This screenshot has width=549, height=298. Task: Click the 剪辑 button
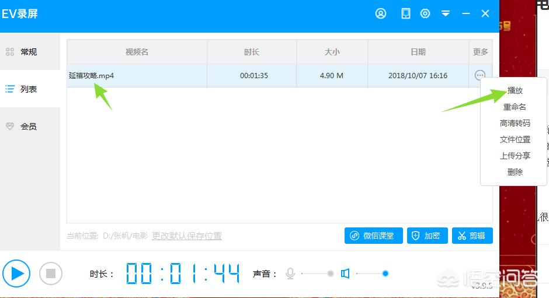[472, 236]
